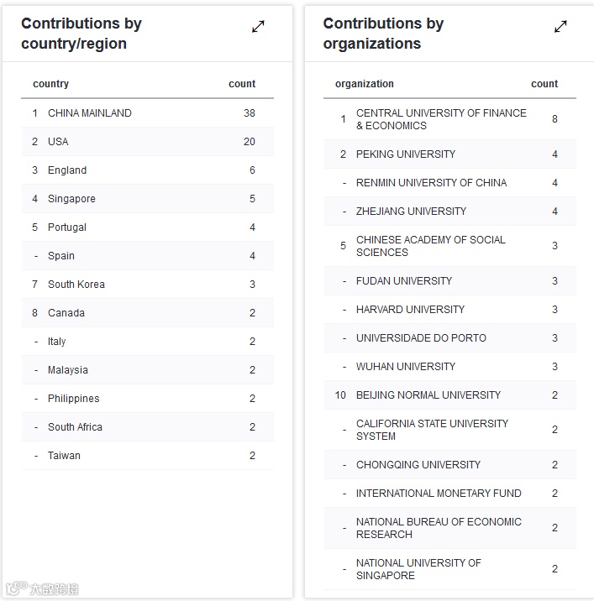The image size is (594, 601).
Task: Select the HARVARD UNIVERSITY row
Action: pyautogui.click(x=410, y=310)
